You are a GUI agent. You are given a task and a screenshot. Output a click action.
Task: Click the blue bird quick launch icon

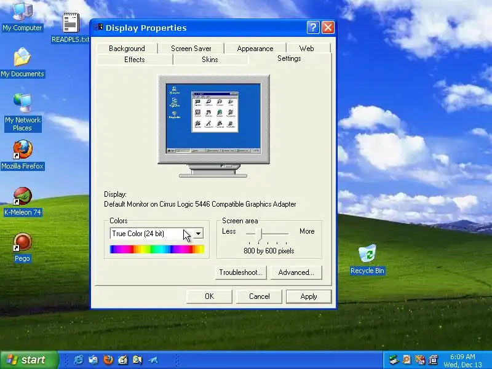(153, 360)
